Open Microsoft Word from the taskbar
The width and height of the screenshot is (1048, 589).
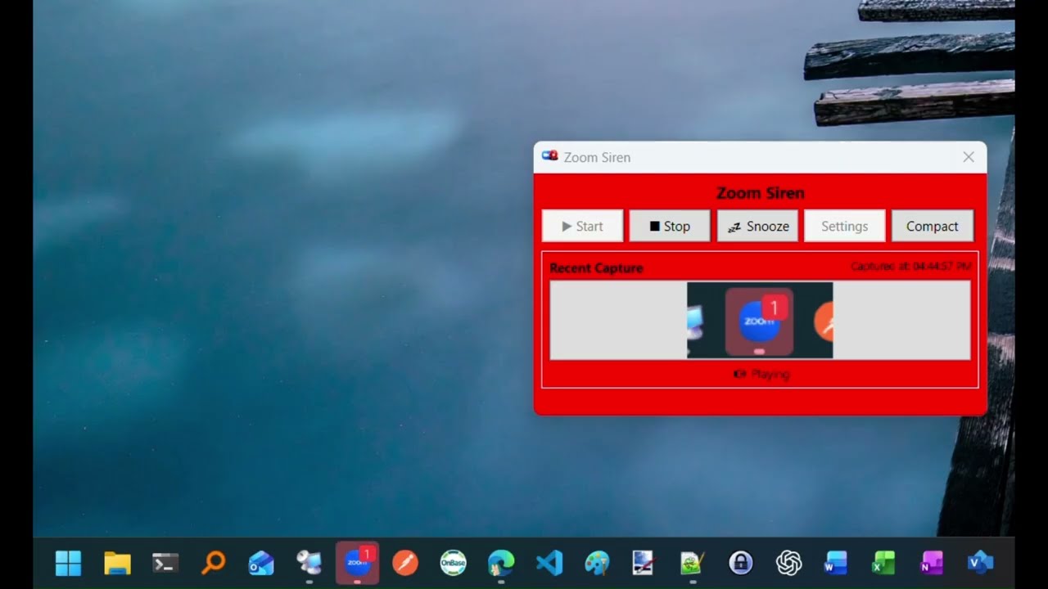pos(836,563)
